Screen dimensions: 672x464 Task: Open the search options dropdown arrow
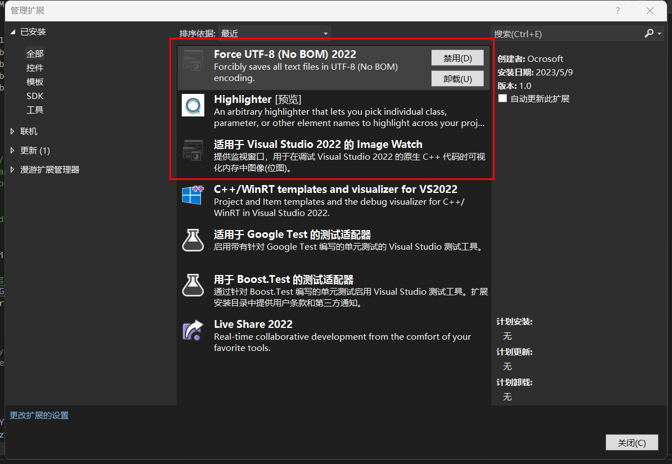click(659, 33)
